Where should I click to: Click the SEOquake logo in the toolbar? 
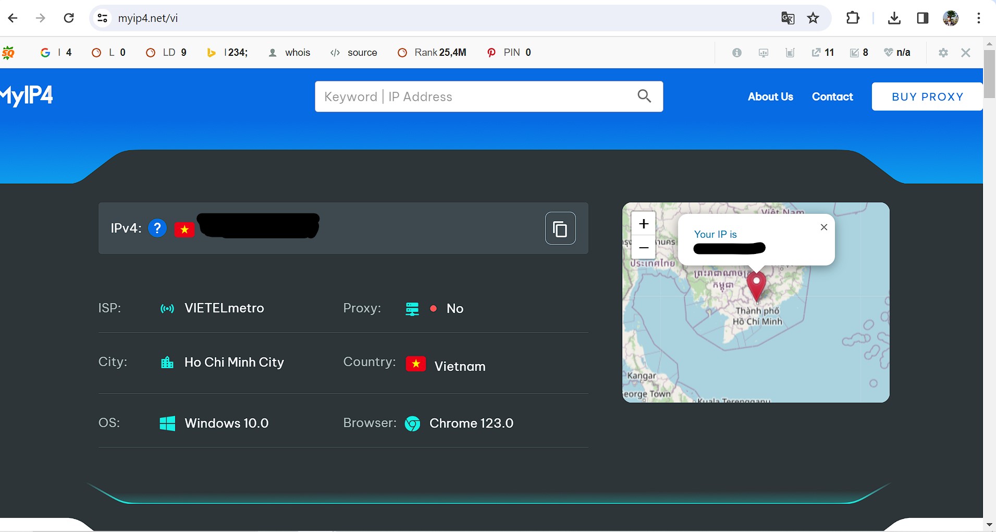click(x=8, y=53)
